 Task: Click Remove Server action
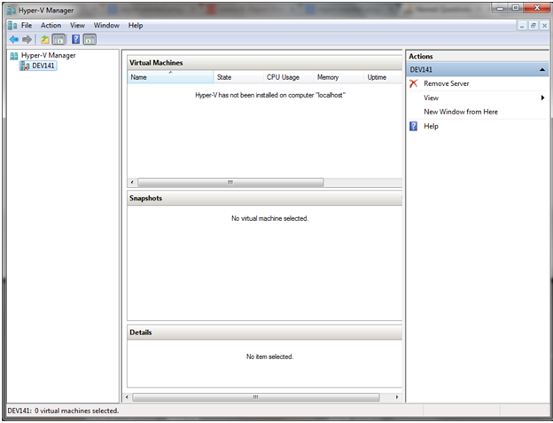click(446, 83)
